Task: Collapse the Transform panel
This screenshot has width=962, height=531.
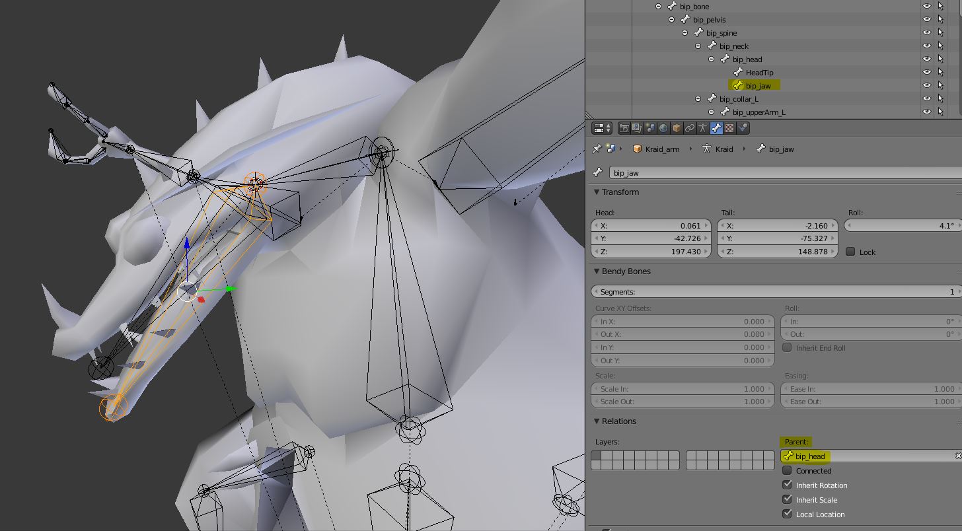Action: tap(597, 192)
